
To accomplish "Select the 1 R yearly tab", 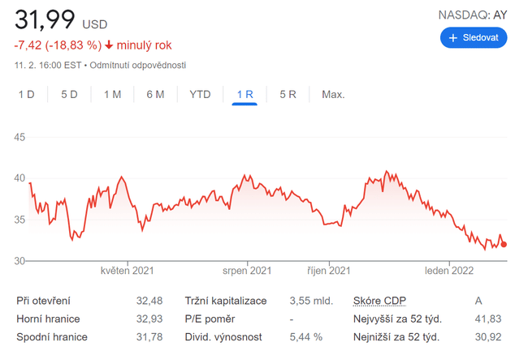I will tap(245, 95).
